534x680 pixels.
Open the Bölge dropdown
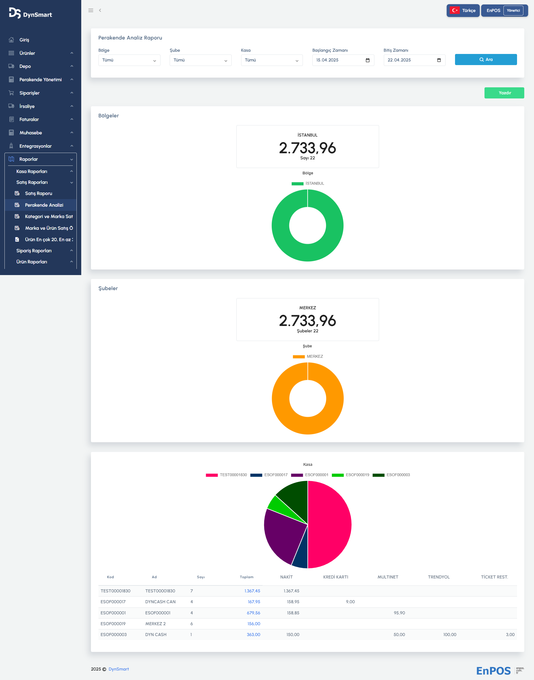(129, 60)
